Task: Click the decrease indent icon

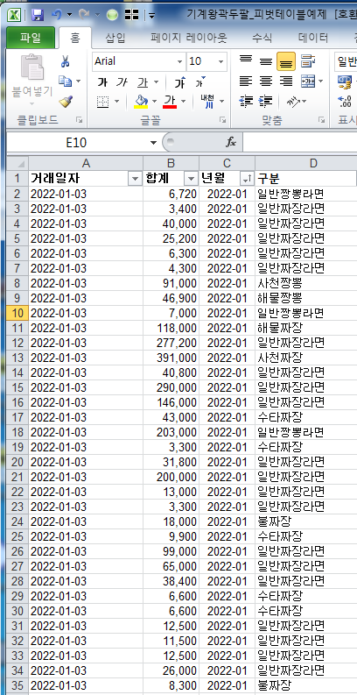Action: [245, 102]
